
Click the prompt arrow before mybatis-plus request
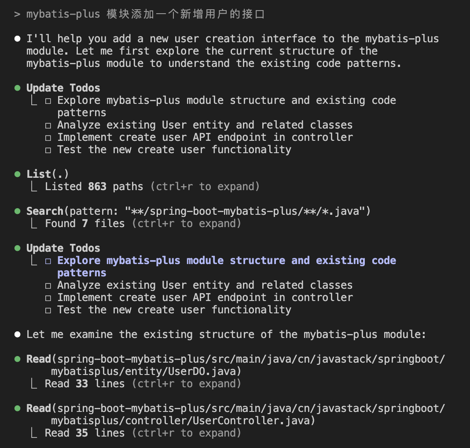tap(17, 14)
